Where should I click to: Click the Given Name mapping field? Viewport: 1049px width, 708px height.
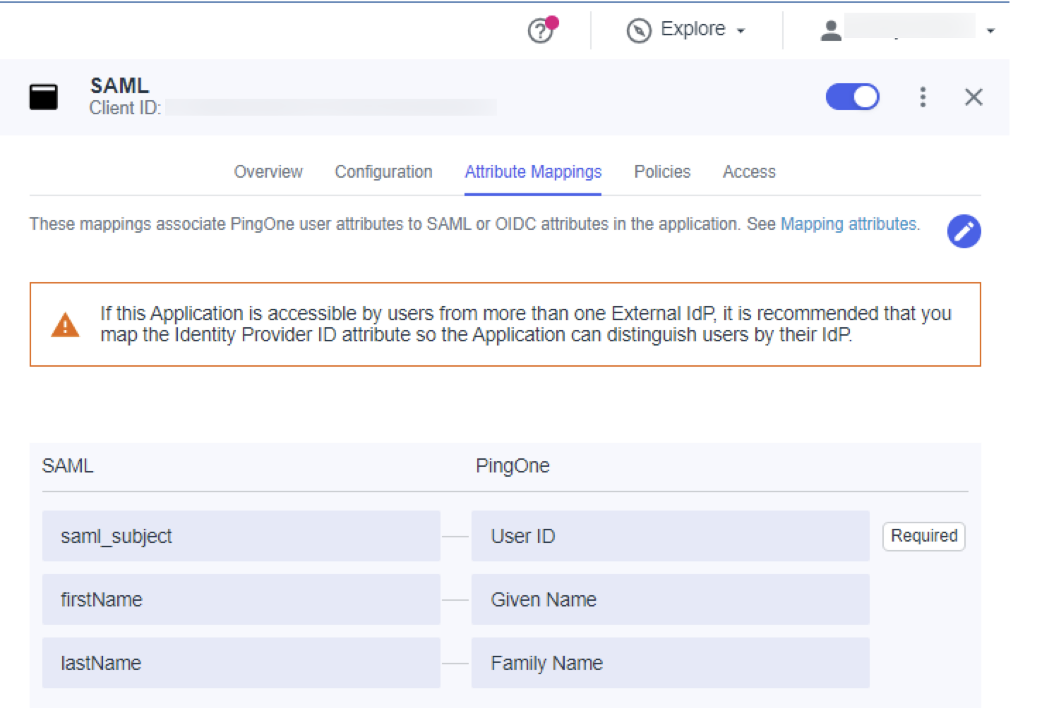[671, 599]
